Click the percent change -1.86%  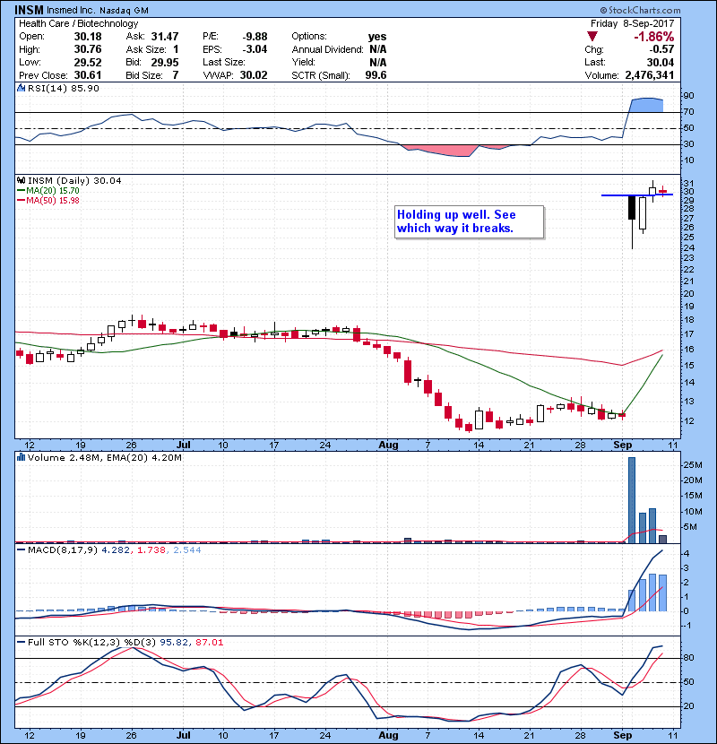tap(654, 37)
